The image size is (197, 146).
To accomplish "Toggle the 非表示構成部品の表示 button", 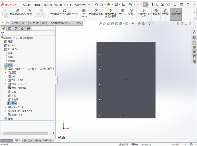I will coord(110,14).
